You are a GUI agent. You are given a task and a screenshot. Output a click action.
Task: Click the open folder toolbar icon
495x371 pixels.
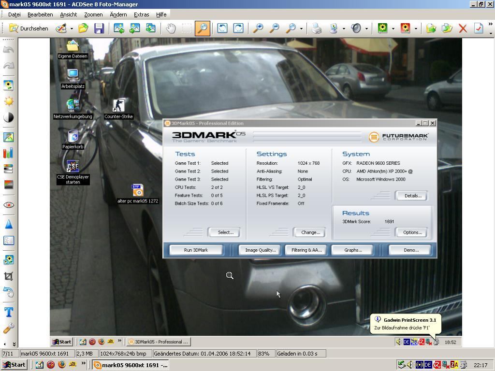click(83, 29)
